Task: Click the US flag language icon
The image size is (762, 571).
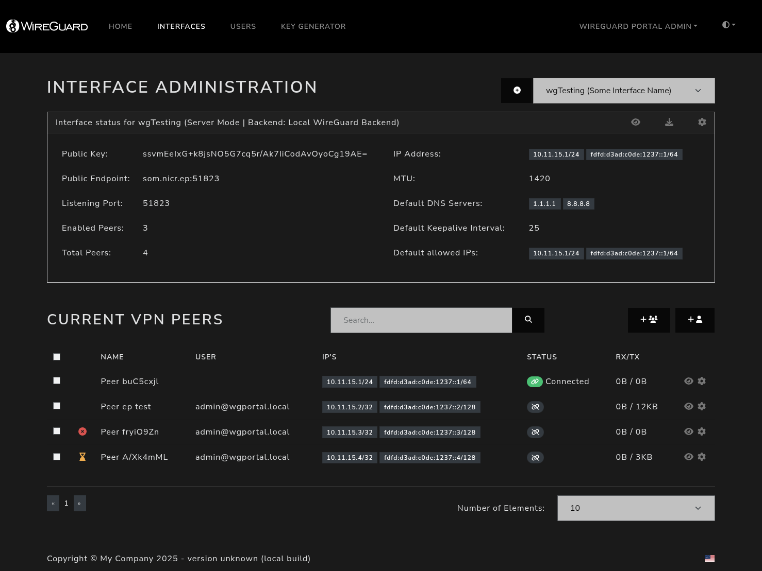Action: 709,559
